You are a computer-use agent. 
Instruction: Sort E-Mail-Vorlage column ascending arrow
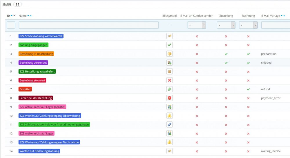click(x=284, y=16)
